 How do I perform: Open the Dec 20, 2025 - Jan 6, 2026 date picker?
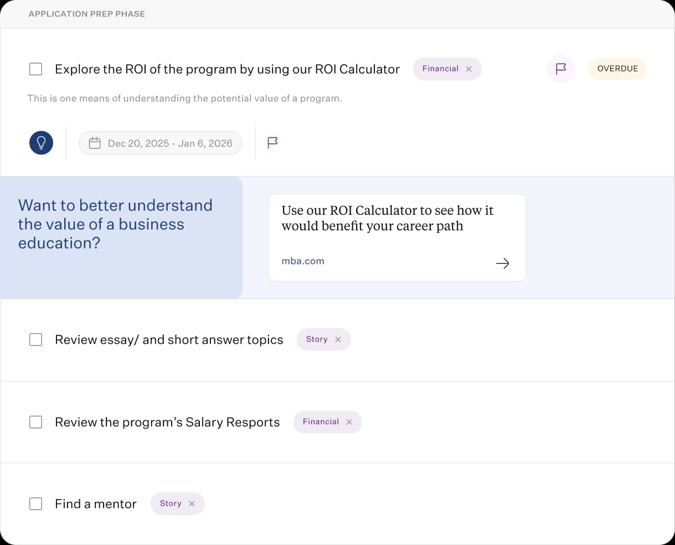click(x=169, y=143)
